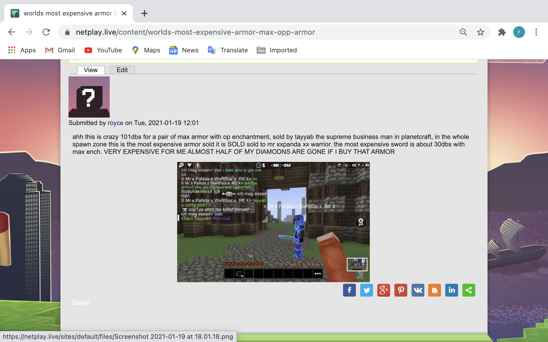Open royce's user profile link
548x342 pixels.
115,123
